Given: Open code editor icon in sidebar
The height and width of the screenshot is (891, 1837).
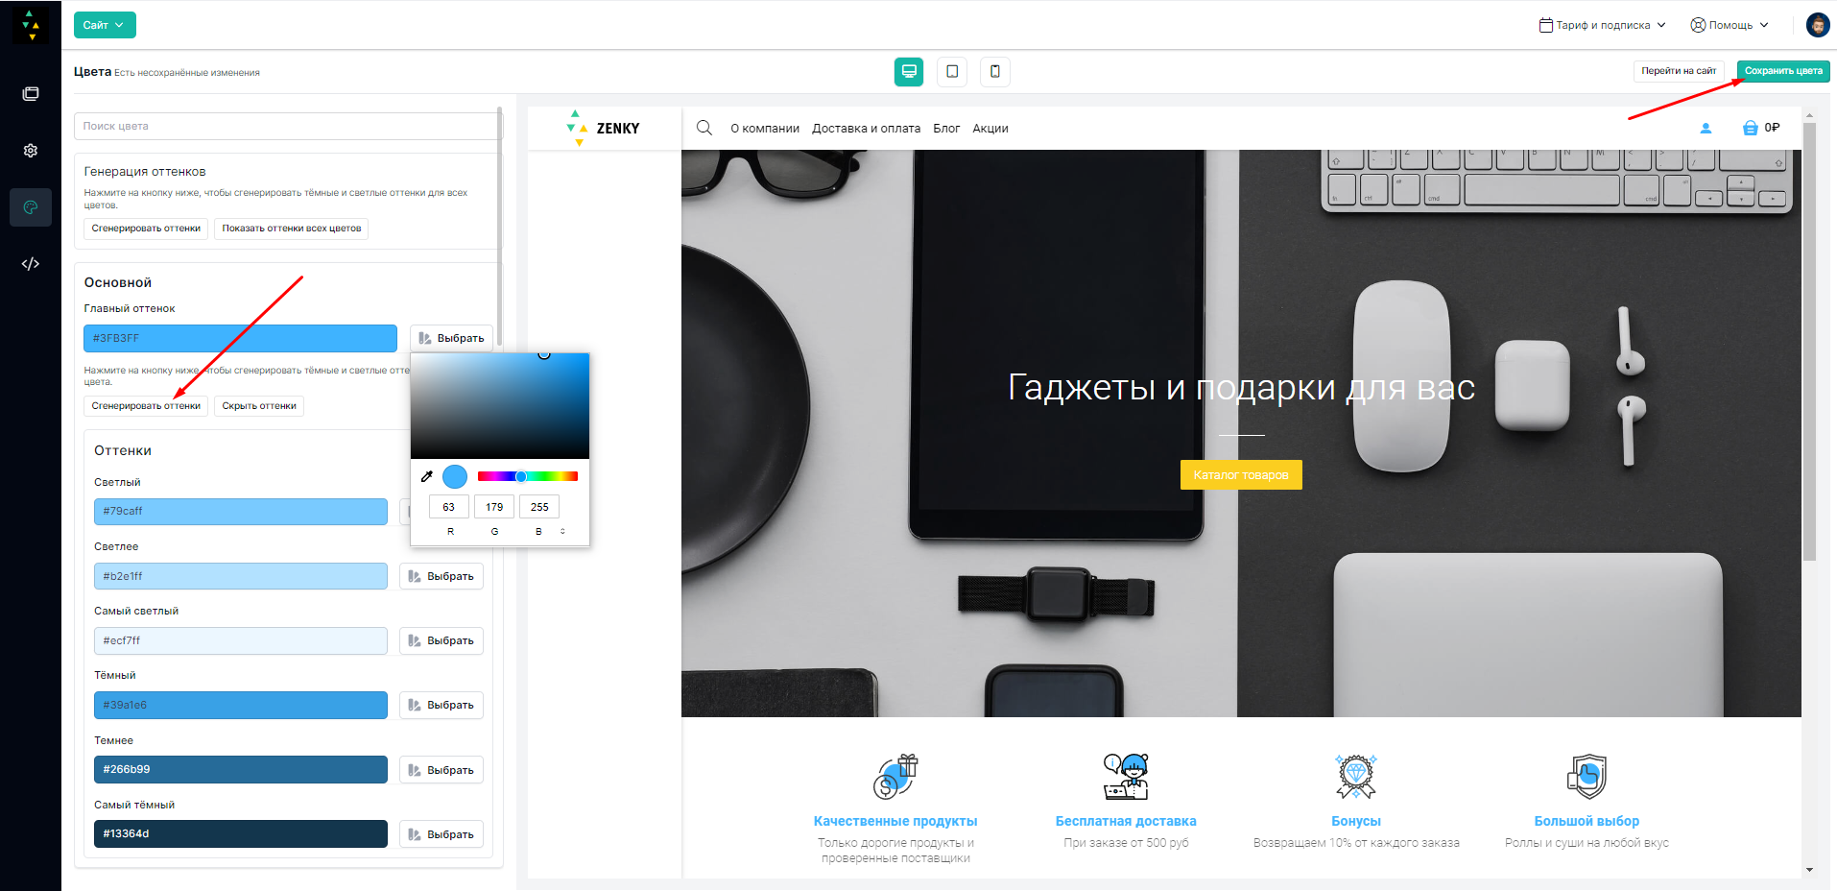Looking at the screenshot, I should click(x=31, y=264).
